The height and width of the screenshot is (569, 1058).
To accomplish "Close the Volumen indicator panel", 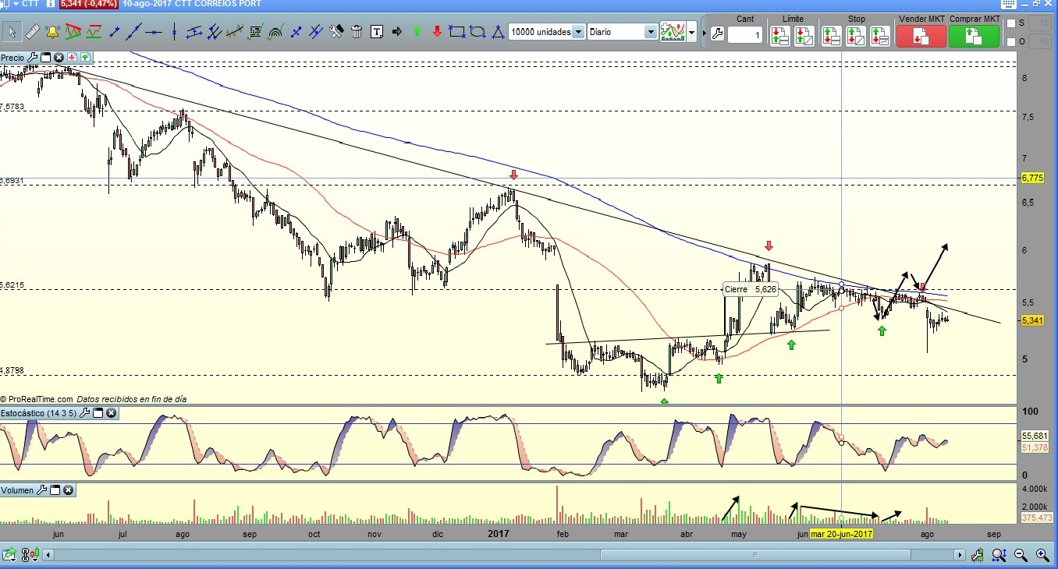I will (69, 490).
